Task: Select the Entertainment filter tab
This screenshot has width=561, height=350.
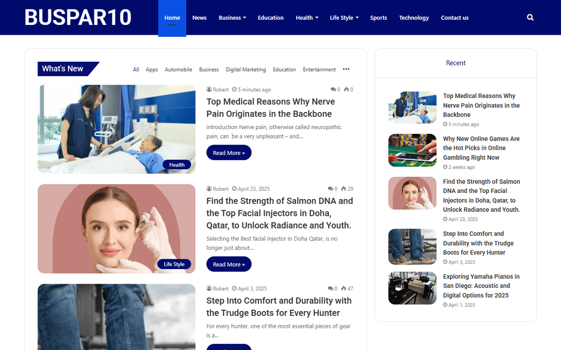Action: [319, 69]
